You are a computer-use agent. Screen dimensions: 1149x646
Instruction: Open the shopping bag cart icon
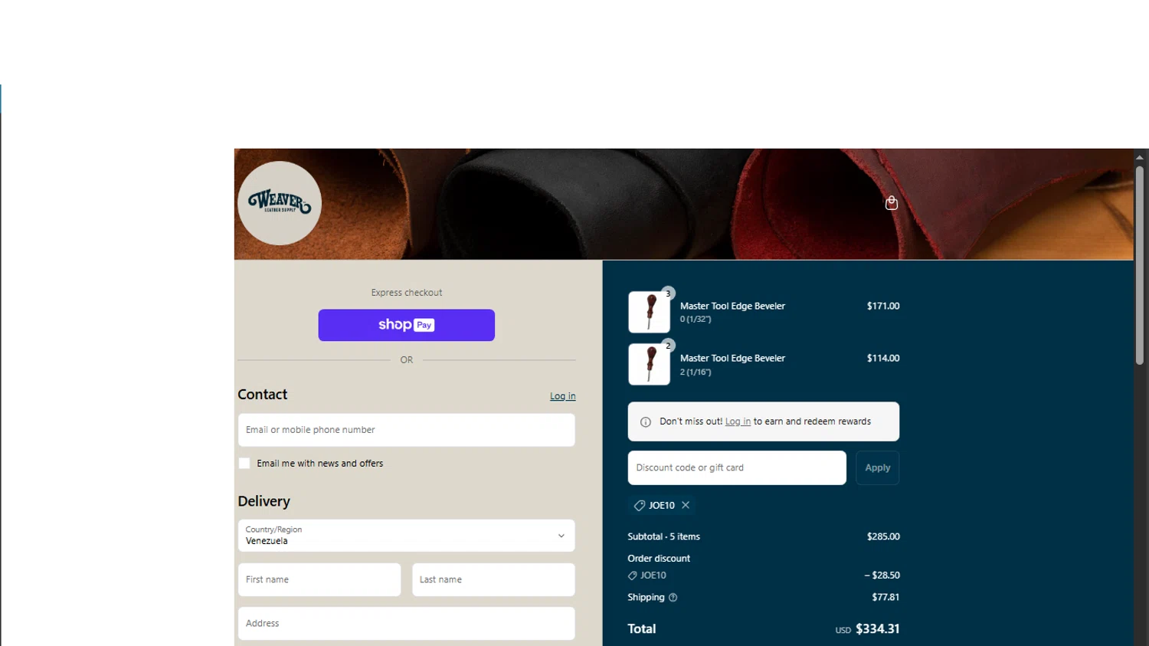(891, 203)
